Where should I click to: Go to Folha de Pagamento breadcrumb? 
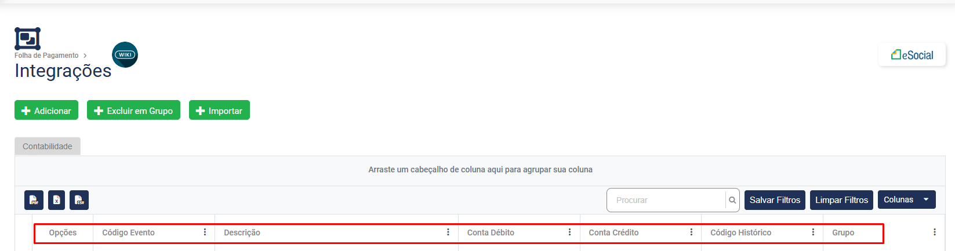[x=46, y=56]
